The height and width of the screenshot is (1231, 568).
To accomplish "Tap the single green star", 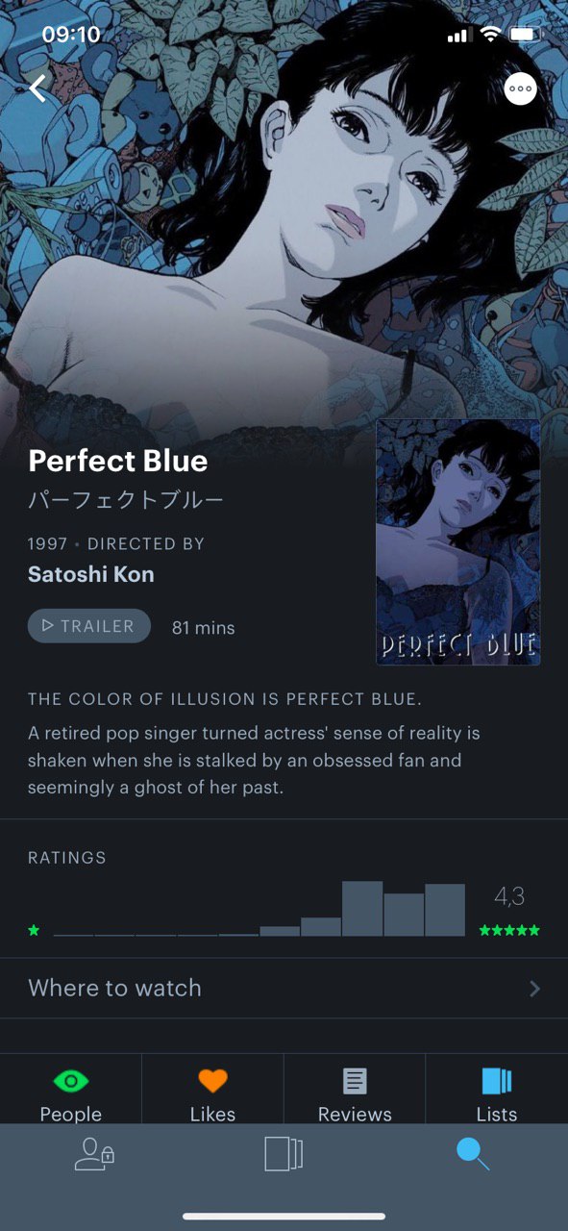I will pyautogui.click(x=34, y=930).
